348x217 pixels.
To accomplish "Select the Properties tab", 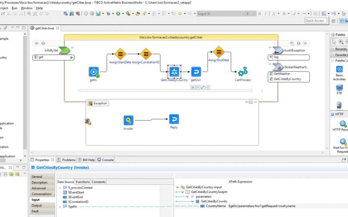I will pos(42,160).
